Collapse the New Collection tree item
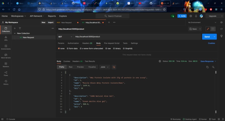Viewport: 225px width, 121px height. tap(15, 33)
